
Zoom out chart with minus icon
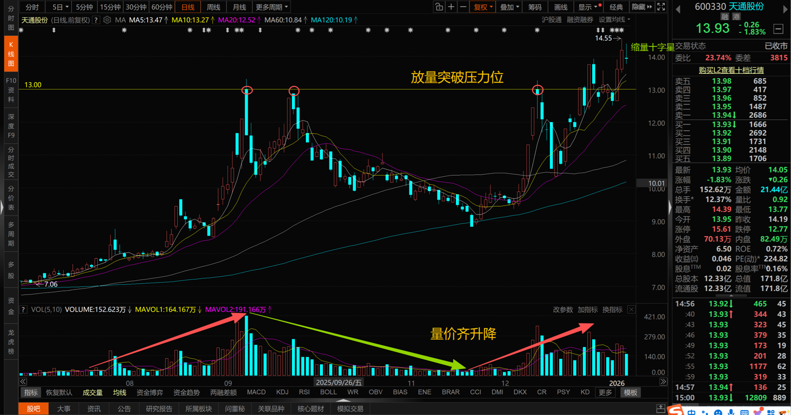463,7
